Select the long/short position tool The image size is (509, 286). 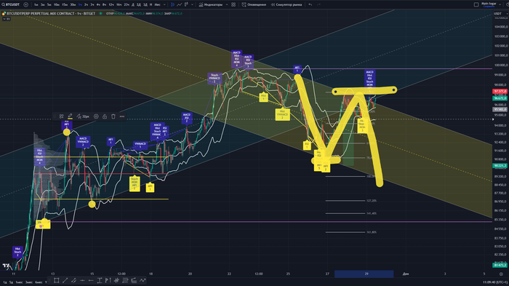point(108,280)
